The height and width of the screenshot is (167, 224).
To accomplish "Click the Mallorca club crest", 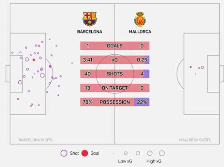I will (x=140, y=19).
